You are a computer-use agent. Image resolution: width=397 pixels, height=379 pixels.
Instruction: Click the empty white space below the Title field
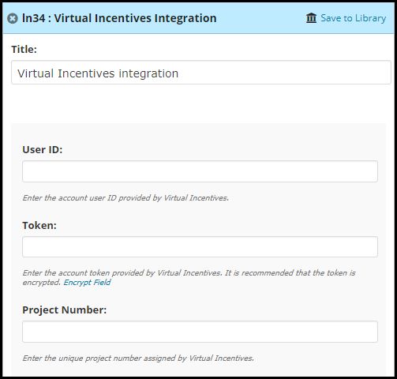coord(199,104)
